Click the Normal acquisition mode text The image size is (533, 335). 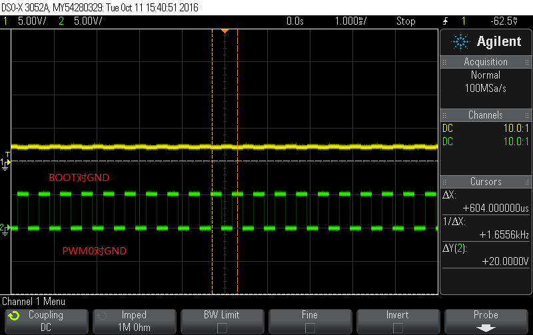tap(486, 75)
